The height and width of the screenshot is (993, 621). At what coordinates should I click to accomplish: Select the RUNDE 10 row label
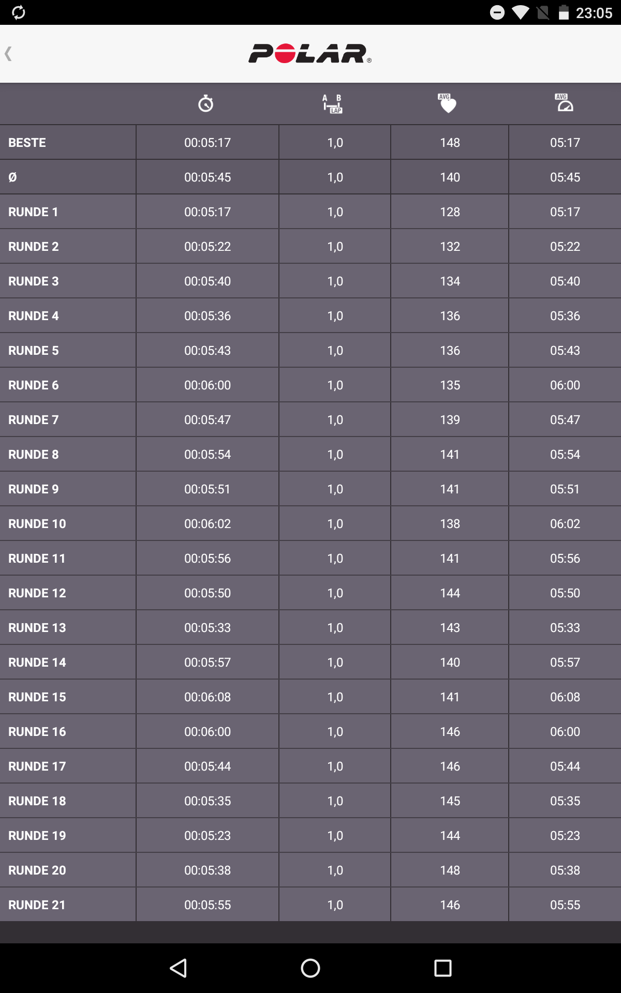coord(37,524)
